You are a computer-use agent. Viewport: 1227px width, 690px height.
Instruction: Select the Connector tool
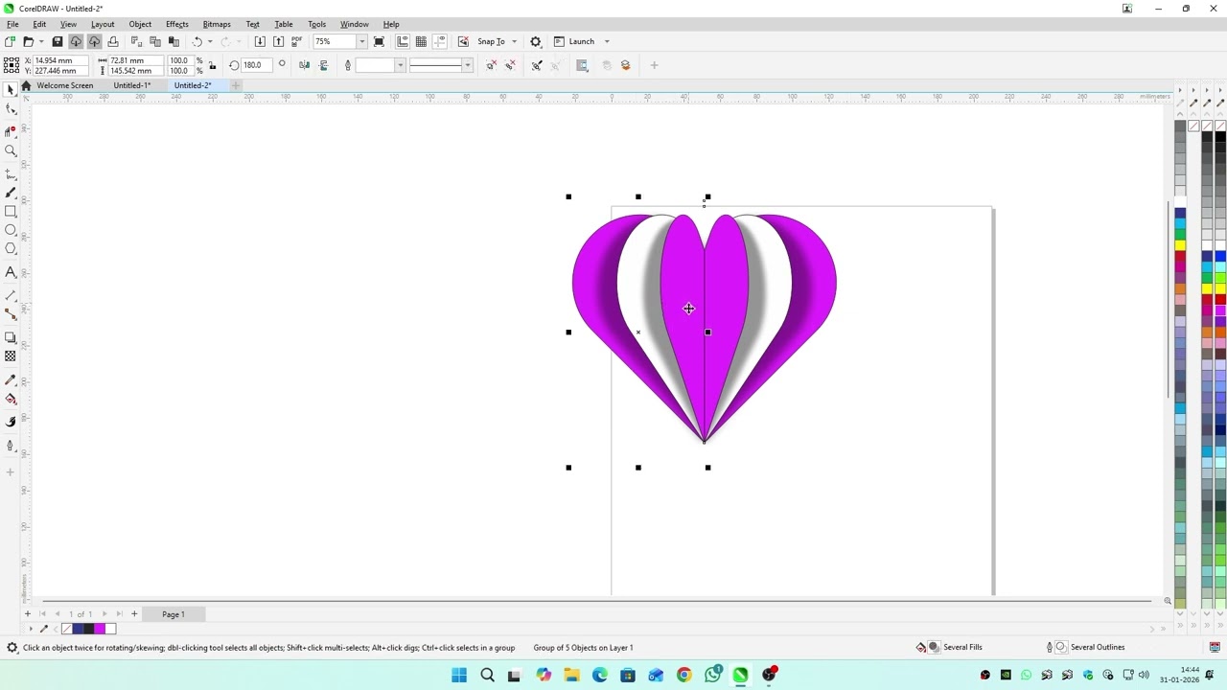pyautogui.click(x=11, y=313)
